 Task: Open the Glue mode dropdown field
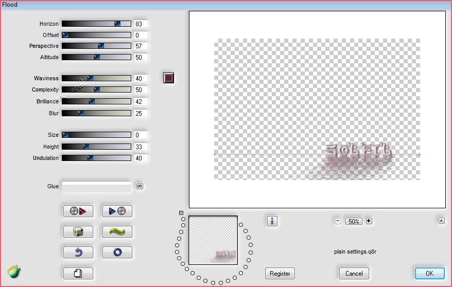(x=96, y=186)
